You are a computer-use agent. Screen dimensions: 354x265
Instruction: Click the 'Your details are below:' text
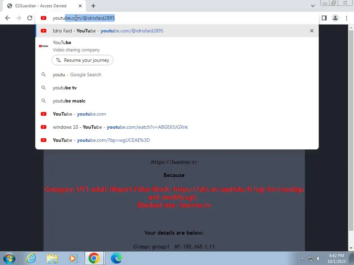174,233
